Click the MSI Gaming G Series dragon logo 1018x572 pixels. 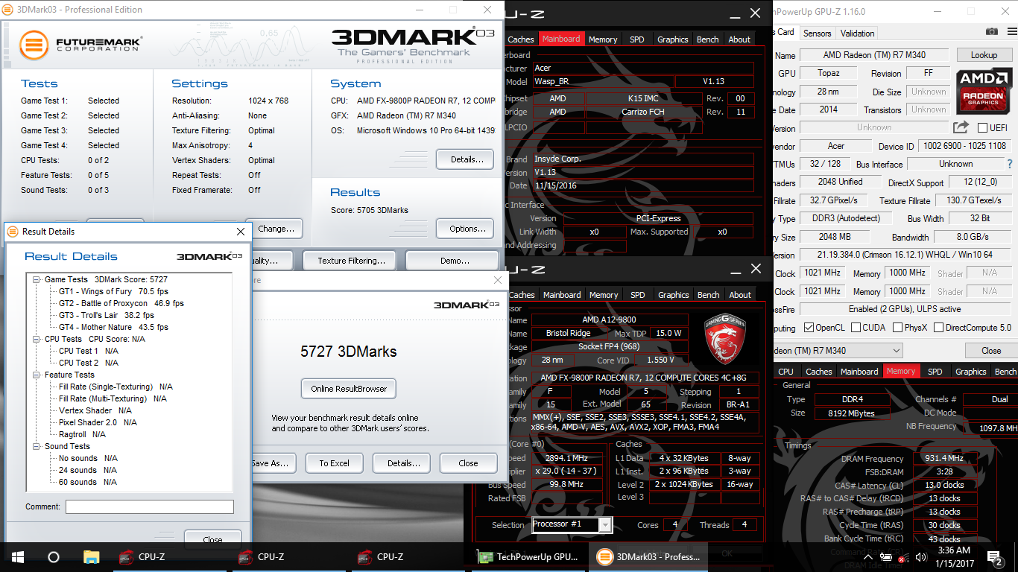tap(724, 338)
